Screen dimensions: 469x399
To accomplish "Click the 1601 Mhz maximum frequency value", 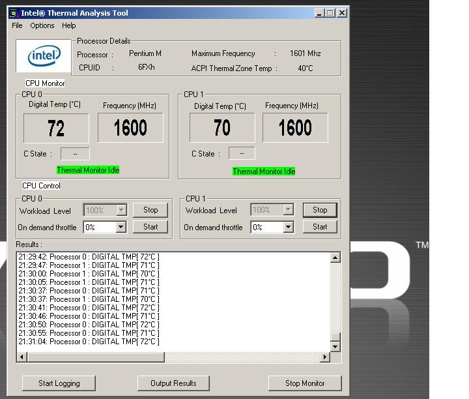I will pyautogui.click(x=305, y=53).
